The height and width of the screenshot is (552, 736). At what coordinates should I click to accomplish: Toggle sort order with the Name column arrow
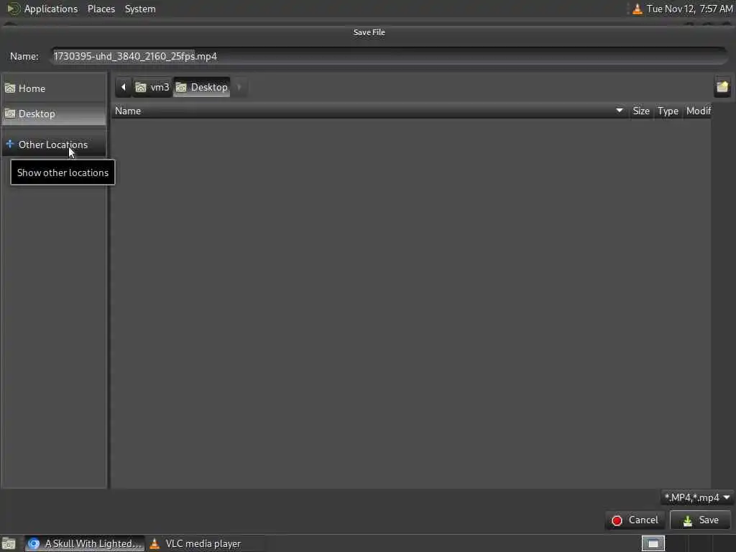[620, 111]
